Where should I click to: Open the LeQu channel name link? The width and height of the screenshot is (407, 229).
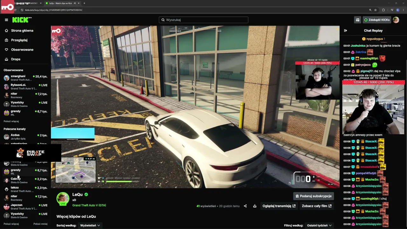click(77, 195)
